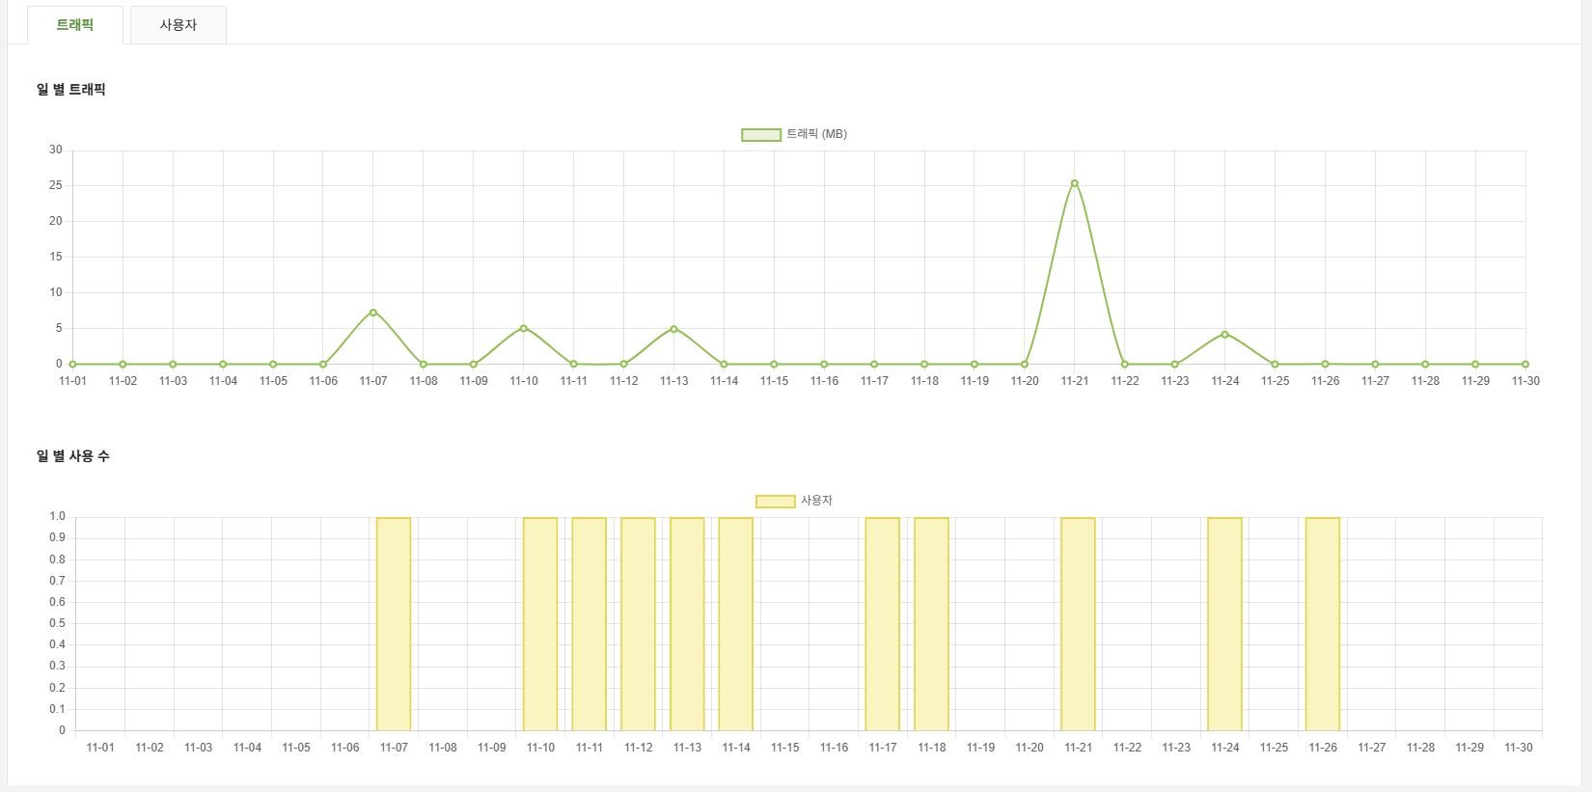Select the 11-13 data point on the traffic line
Viewport: 1592px width, 792px height.
pyautogui.click(x=673, y=329)
